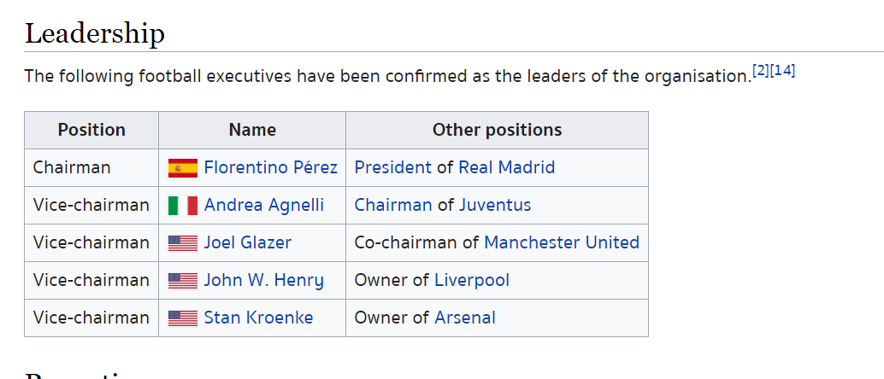The image size is (884, 379).
Task: Follow the Joel Glazer link
Action: point(247,242)
